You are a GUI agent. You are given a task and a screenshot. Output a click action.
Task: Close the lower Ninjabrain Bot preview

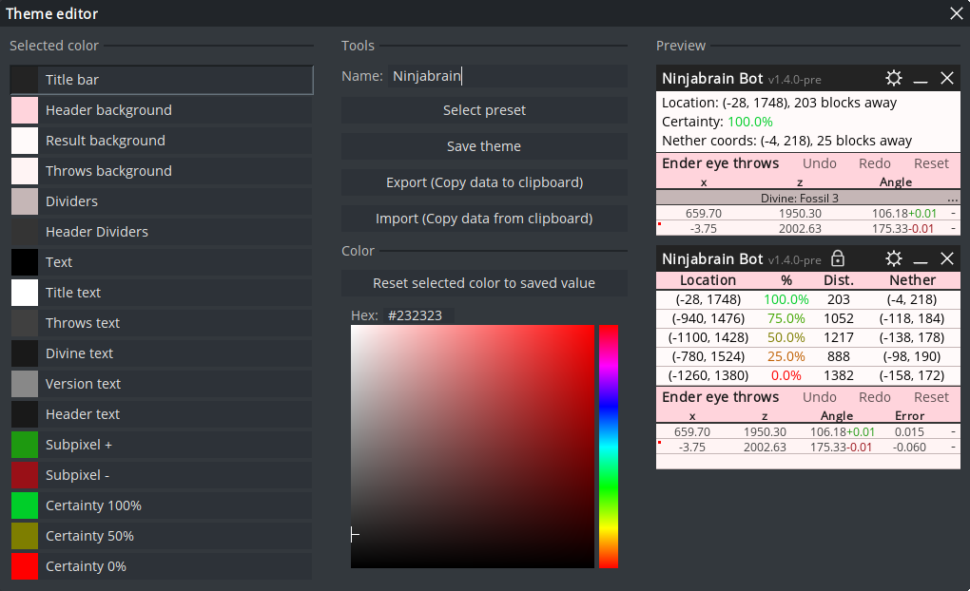coord(947,259)
